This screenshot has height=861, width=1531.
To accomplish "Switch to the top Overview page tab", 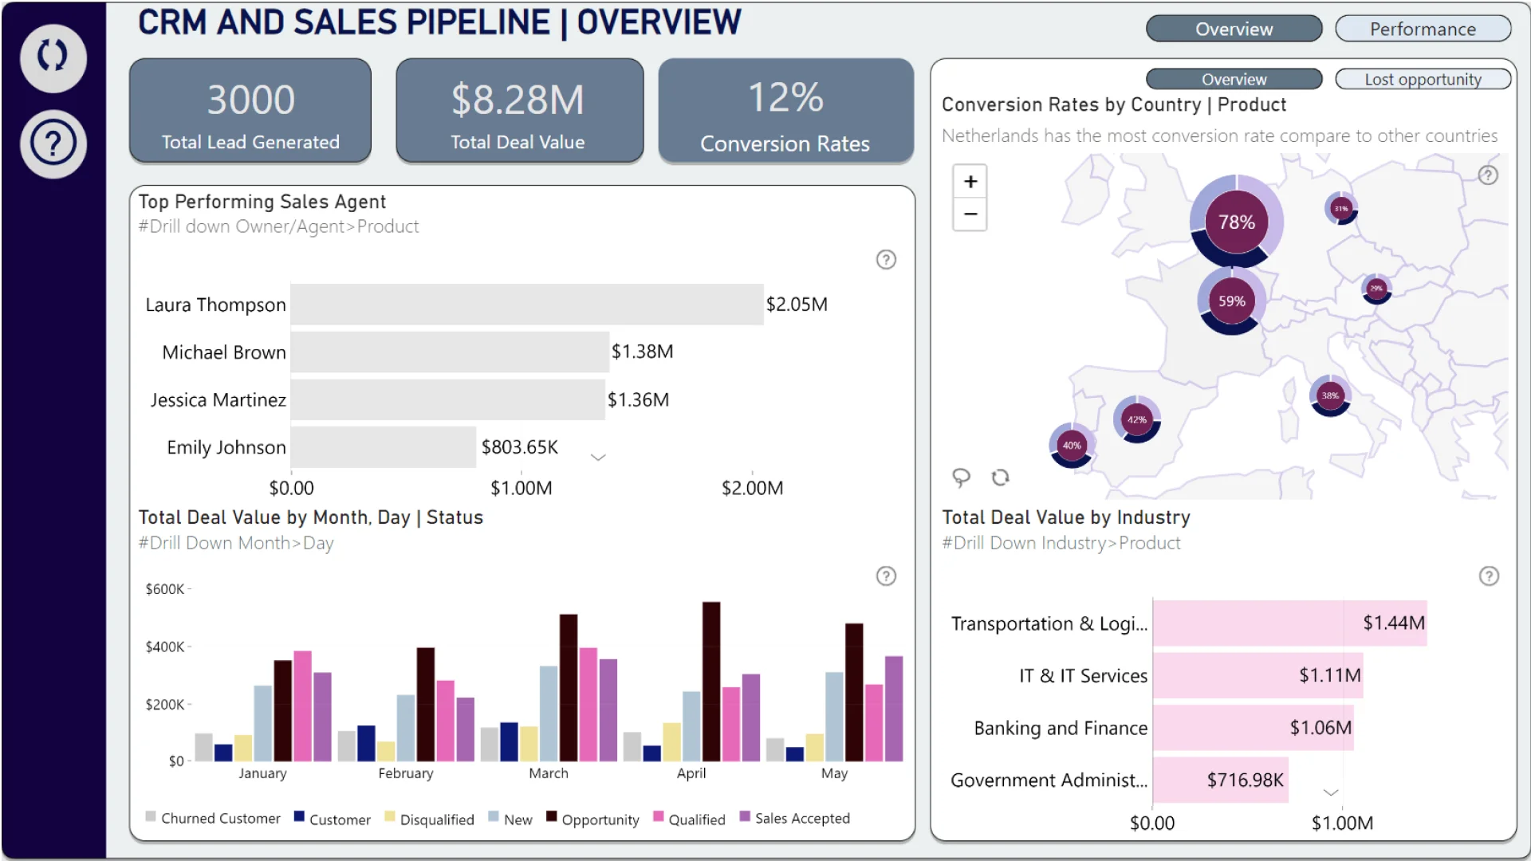I will (1234, 29).
